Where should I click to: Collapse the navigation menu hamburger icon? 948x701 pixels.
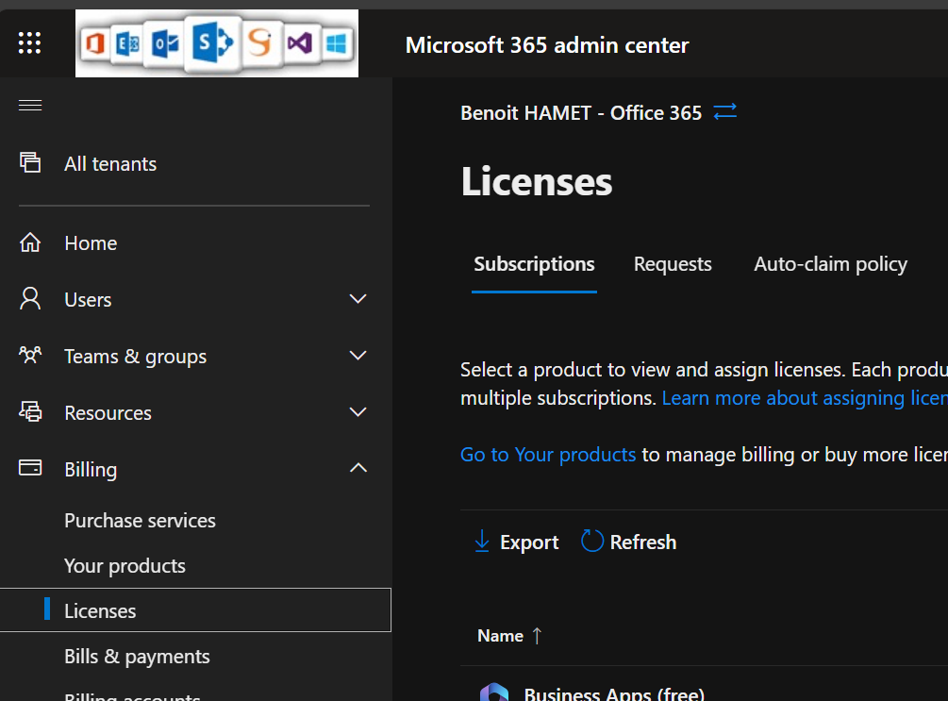pos(30,105)
